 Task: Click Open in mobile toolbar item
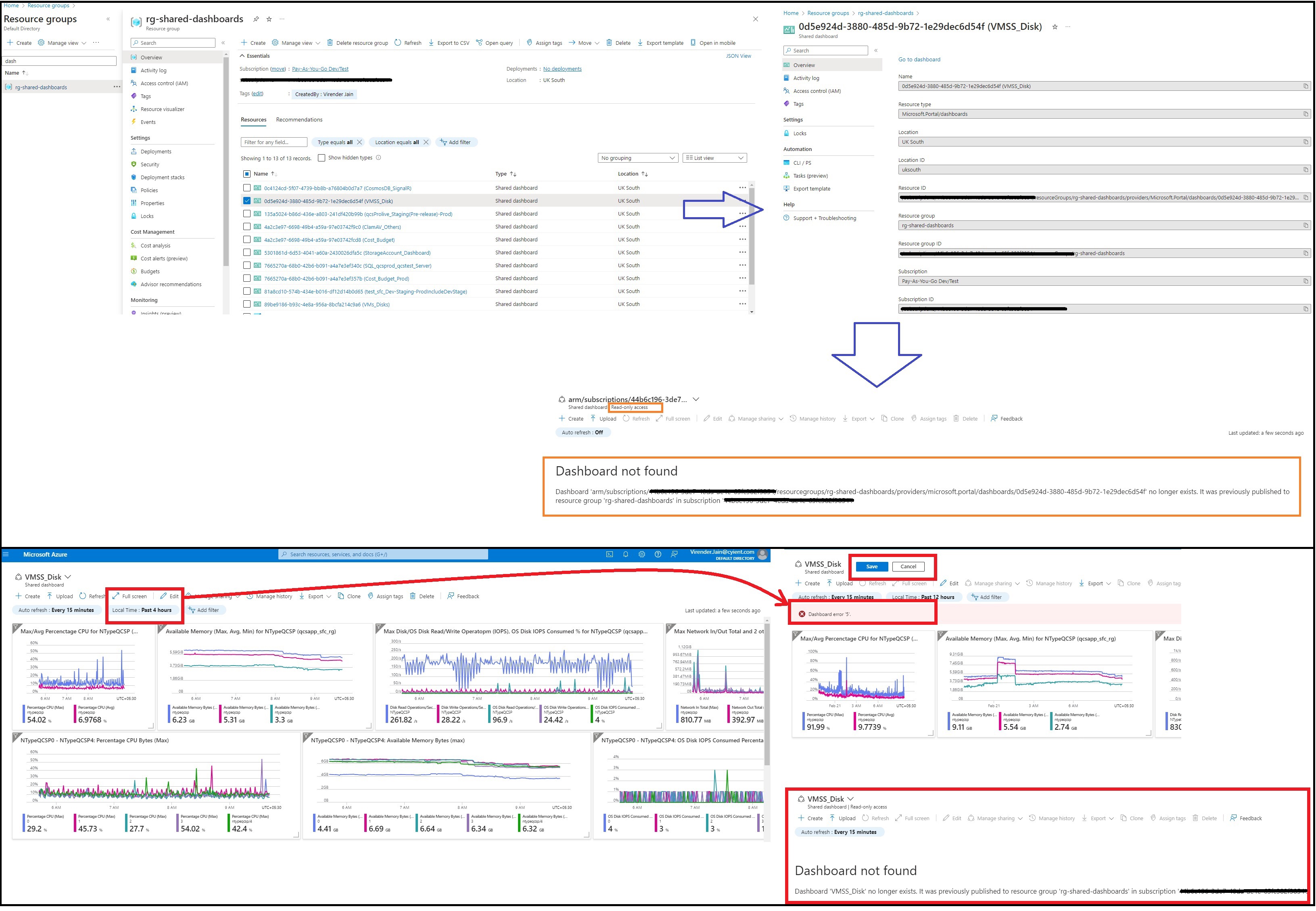pos(713,43)
